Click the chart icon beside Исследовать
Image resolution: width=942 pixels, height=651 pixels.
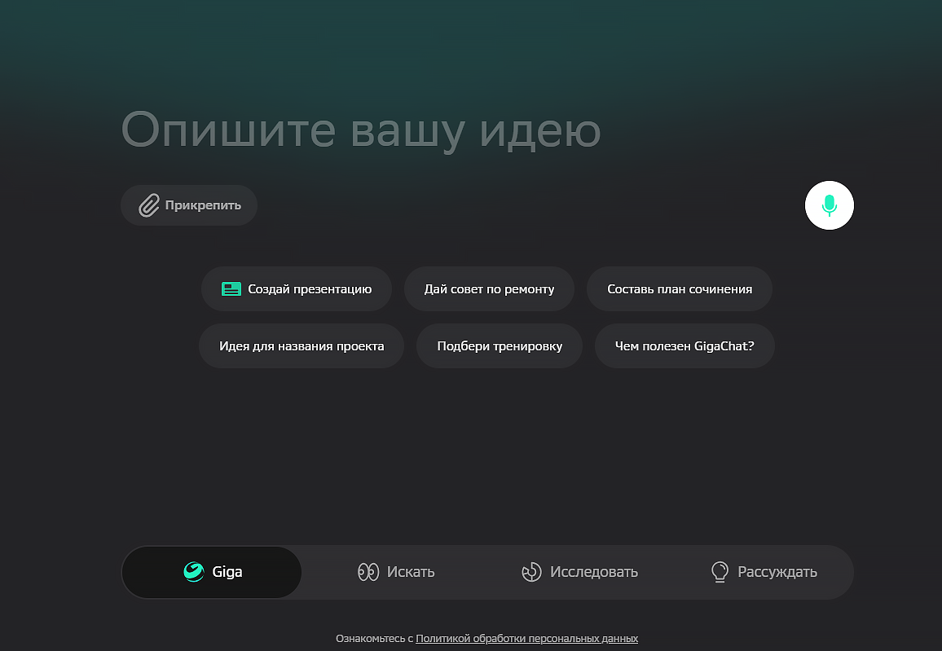tap(531, 572)
